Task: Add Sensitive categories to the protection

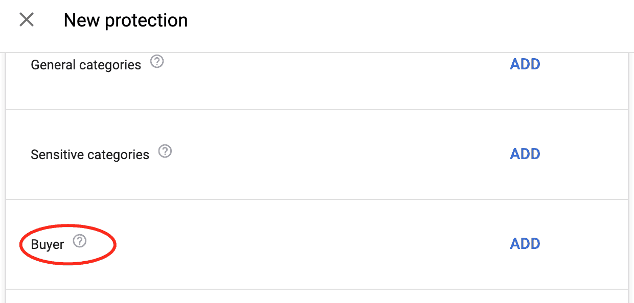Action: (525, 154)
